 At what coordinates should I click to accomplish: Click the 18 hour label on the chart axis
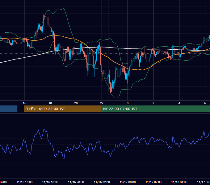point(50,103)
